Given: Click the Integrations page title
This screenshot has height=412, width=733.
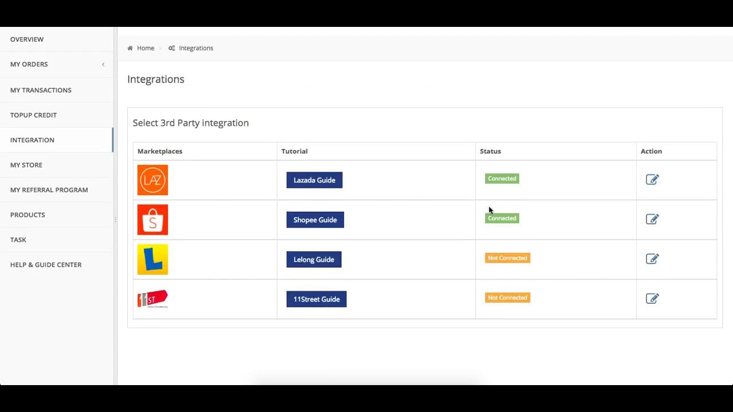Looking at the screenshot, I should point(156,79).
